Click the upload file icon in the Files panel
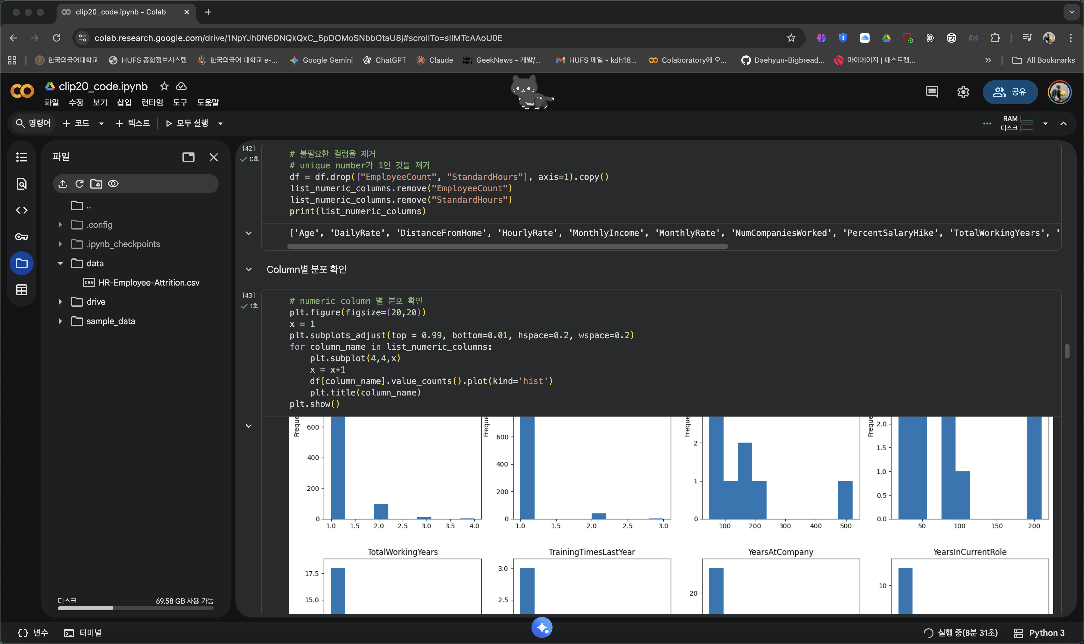1084x644 pixels. coord(62,183)
